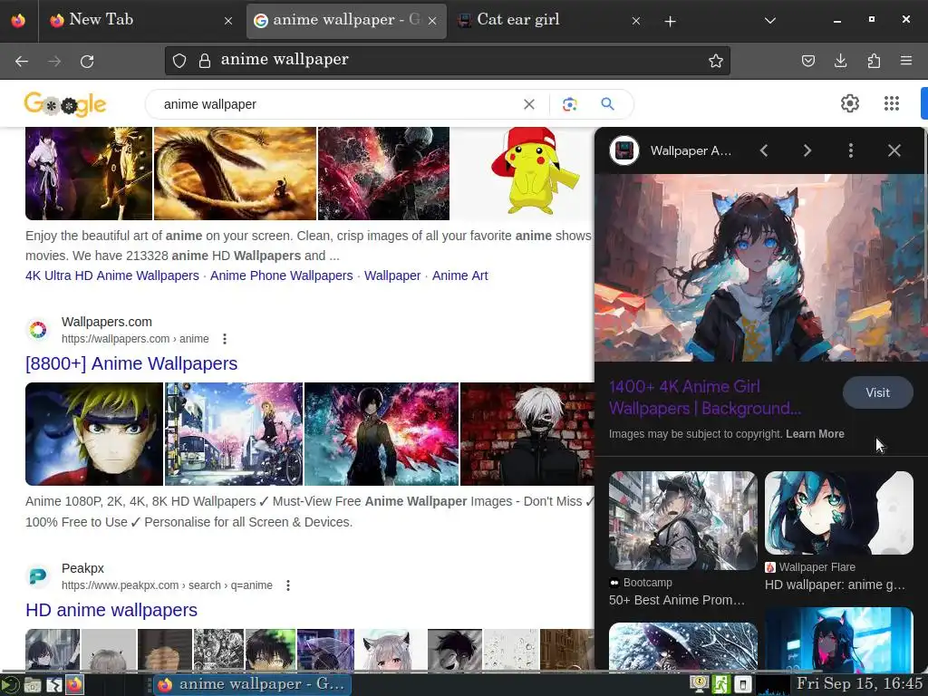Bookmark this page with the star

coord(716,61)
